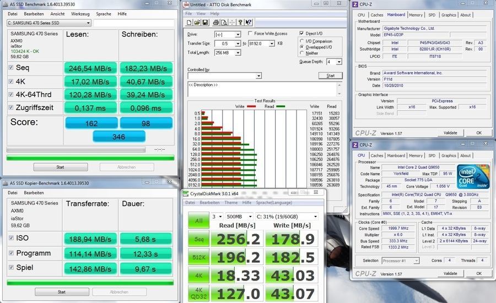Click Start in AS SSD Kopier-Benchmark
496x303 pixels.
coord(62,292)
